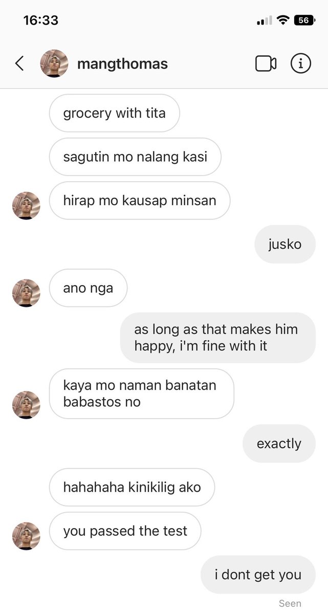Select the "kaya mo naman banatan" message bubble

pos(142,393)
